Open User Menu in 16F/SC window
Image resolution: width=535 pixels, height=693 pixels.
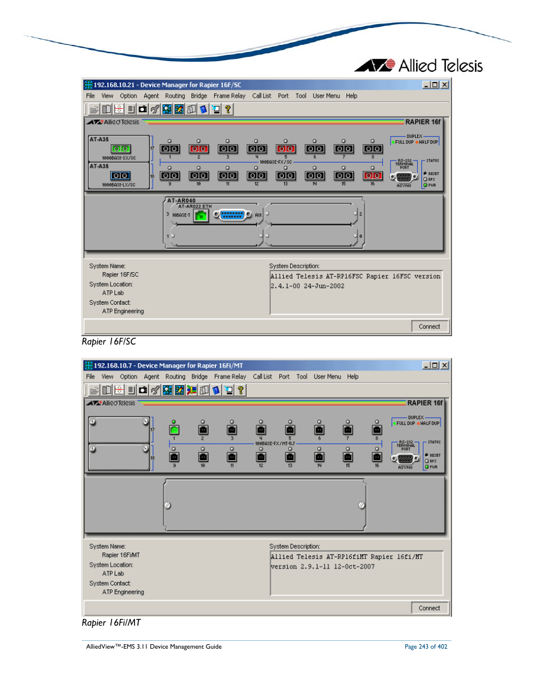click(326, 96)
